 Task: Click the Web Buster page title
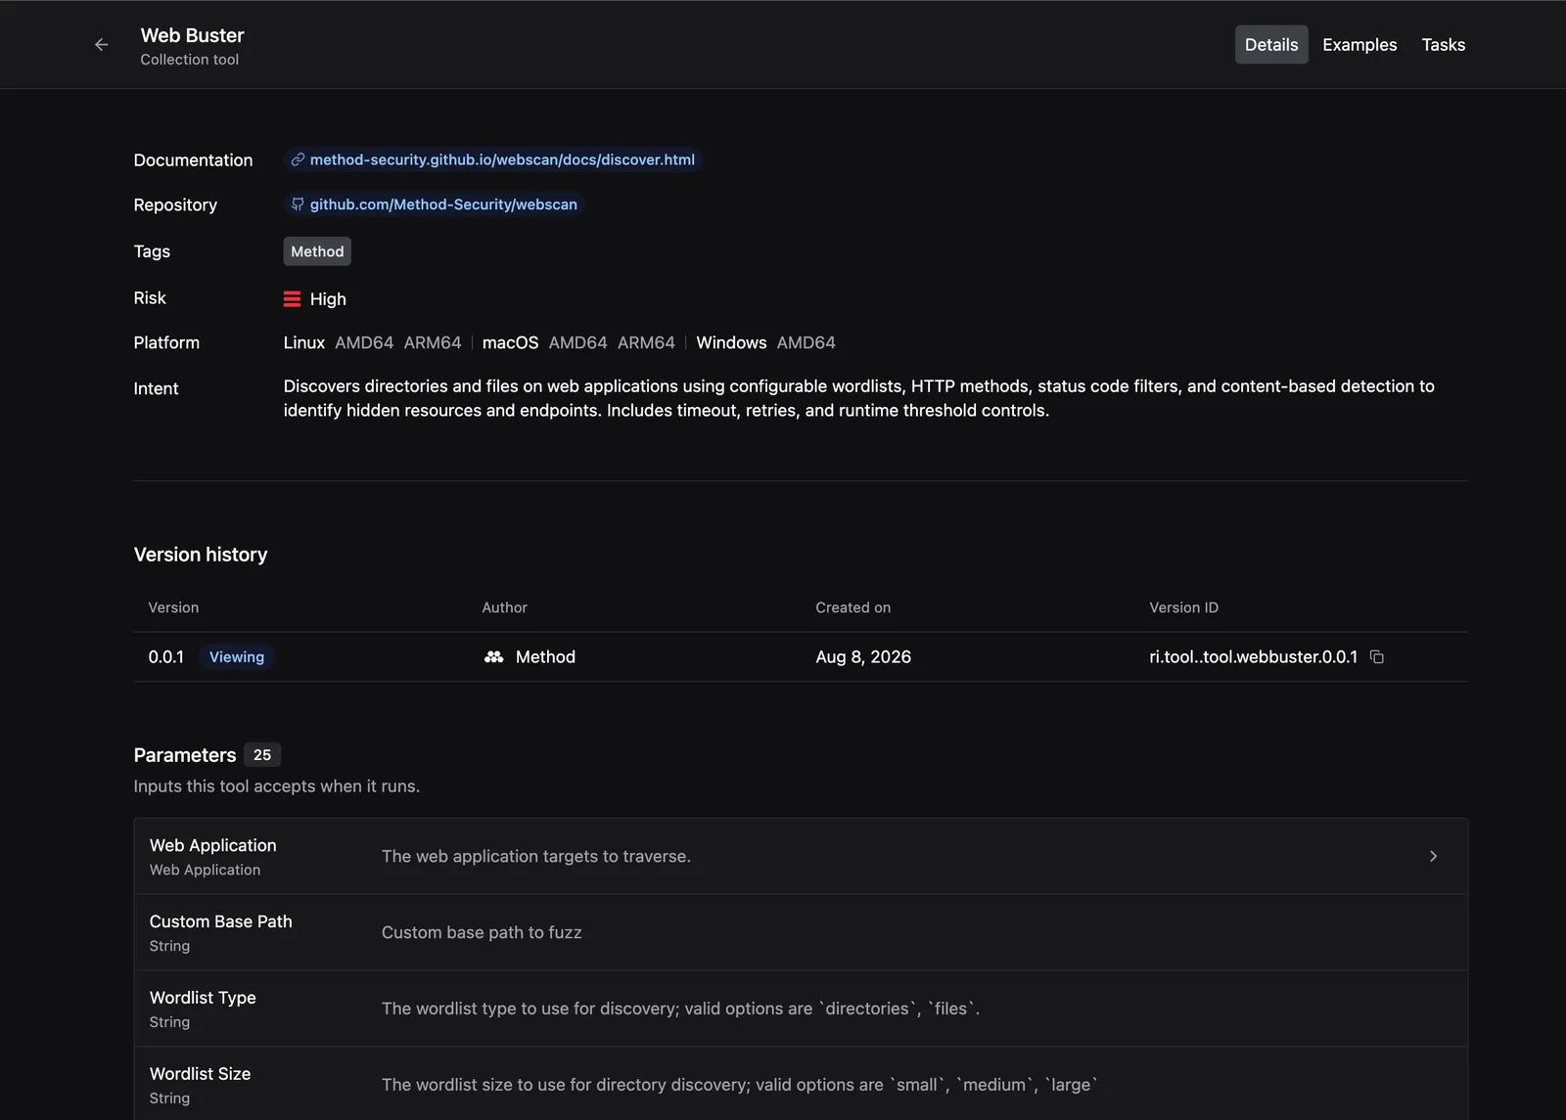(192, 35)
